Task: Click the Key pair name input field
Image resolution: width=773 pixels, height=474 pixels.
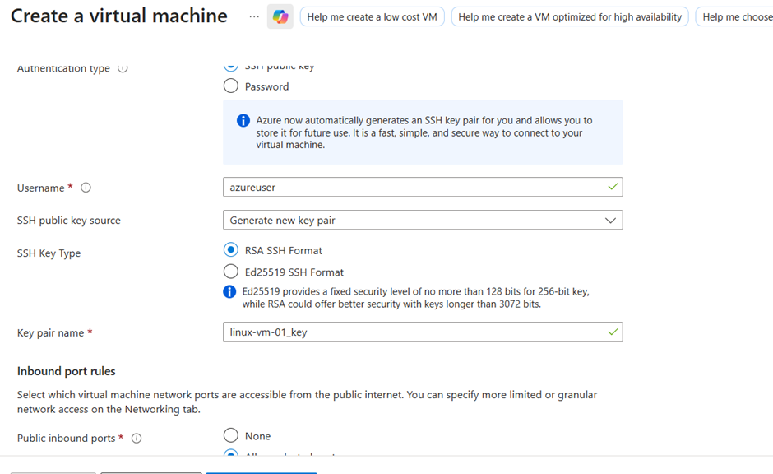Action: click(423, 332)
